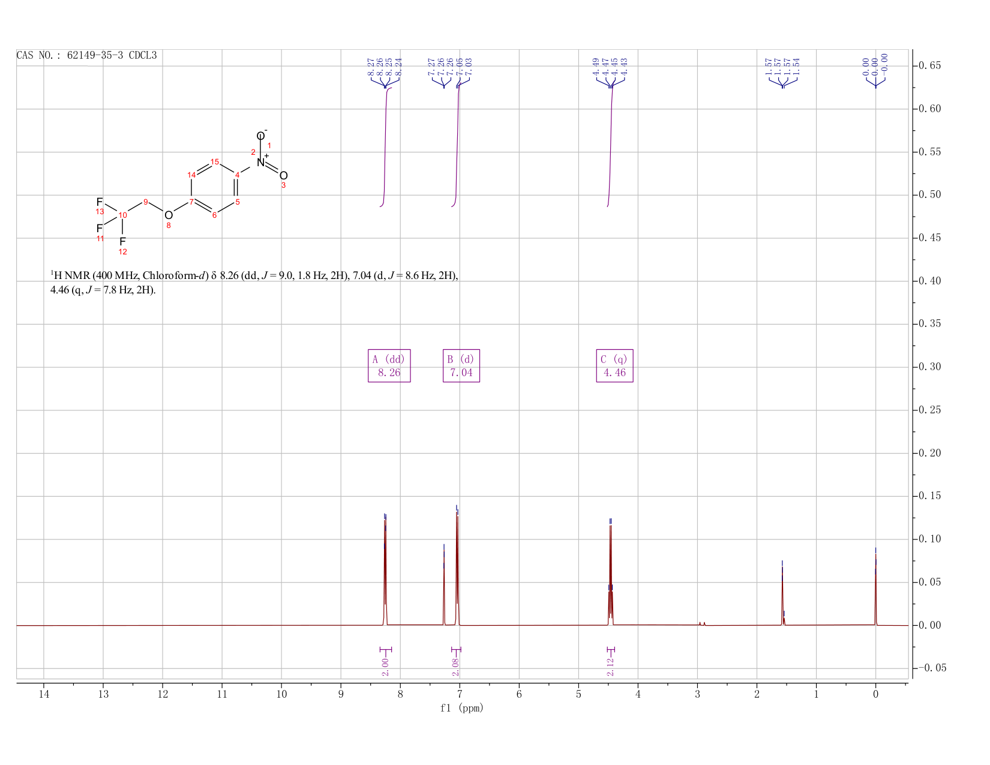Click the ether oxygen atom labeled 8
990x765 pixels.
[169, 215]
